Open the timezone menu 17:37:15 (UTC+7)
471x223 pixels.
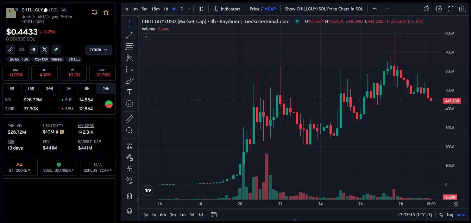(415, 215)
